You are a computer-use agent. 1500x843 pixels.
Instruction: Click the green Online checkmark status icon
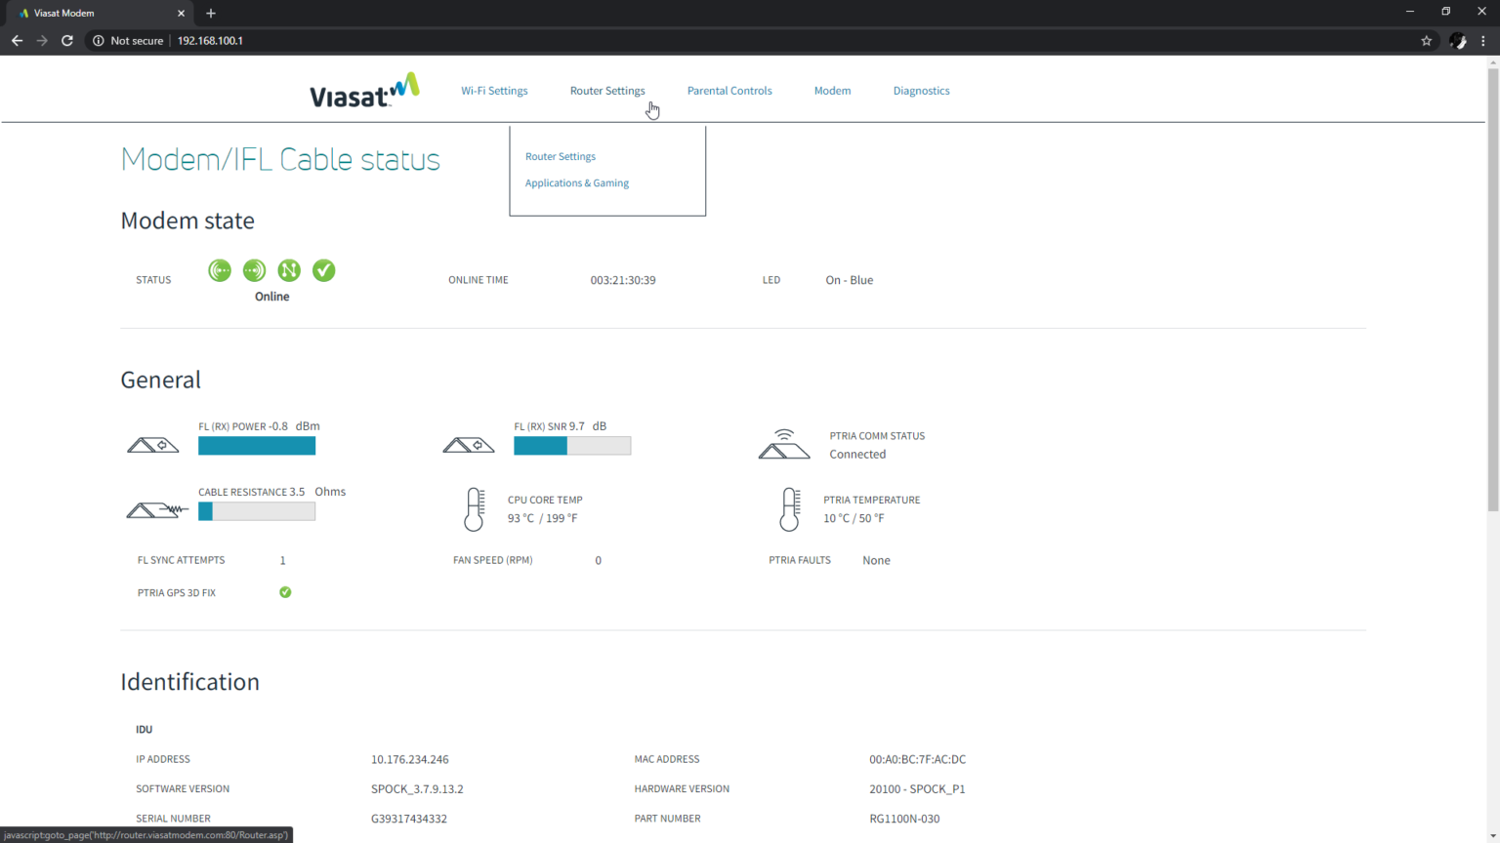323,270
